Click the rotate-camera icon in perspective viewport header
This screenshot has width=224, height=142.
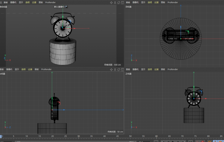[119, 3]
